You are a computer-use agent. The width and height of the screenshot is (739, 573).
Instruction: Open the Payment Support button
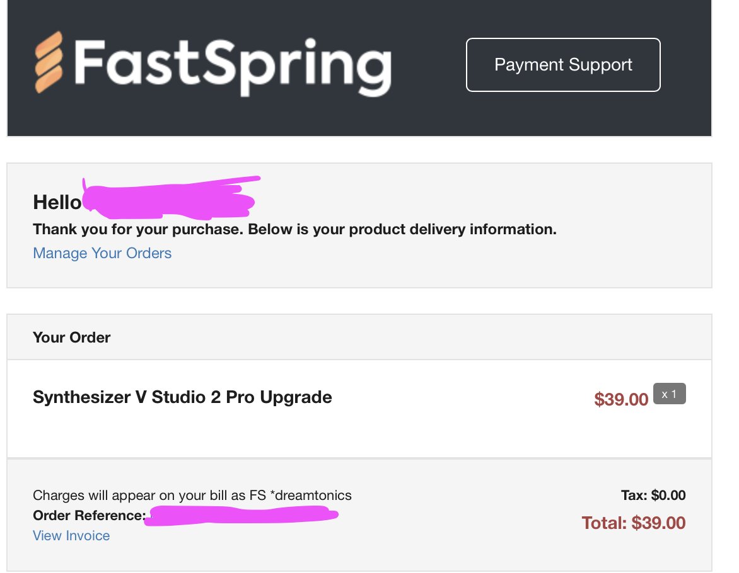563,65
